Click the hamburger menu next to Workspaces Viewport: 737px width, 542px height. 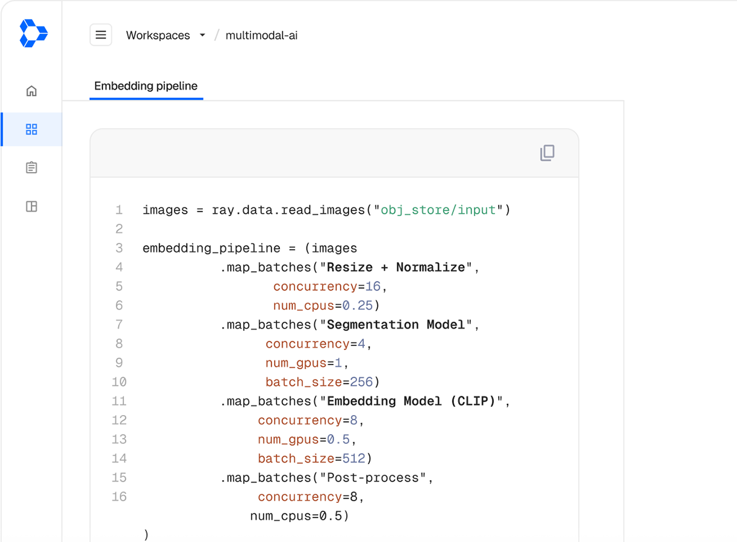click(101, 34)
